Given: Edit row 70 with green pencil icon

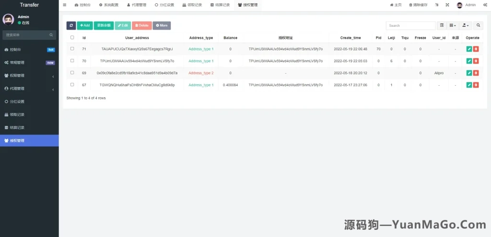Looking at the screenshot, I should [x=469, y=61].
